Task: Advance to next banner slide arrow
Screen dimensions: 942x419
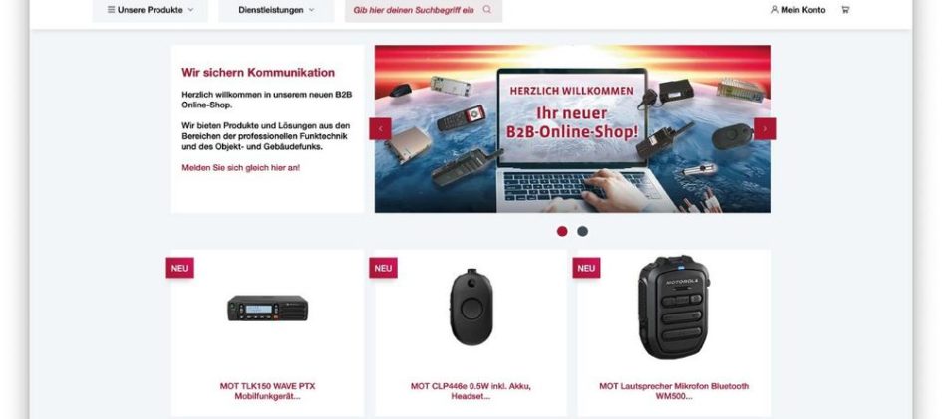Action: point(765,128)
